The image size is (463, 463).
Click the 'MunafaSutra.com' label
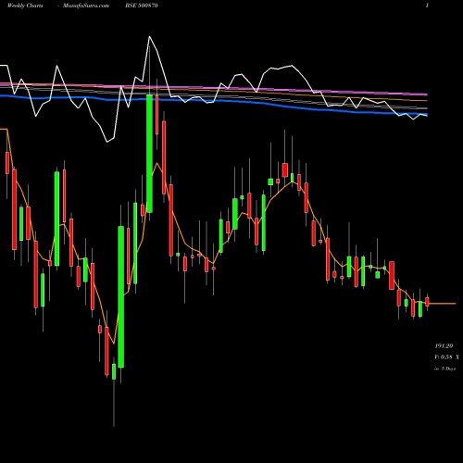click(x=86, y=6)
